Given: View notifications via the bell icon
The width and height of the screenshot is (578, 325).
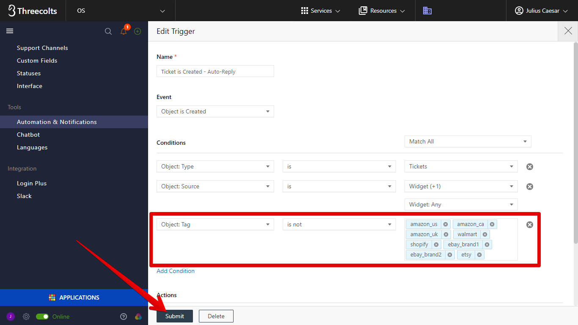Looking at the screenshot, I should click(x=124, y=31).
